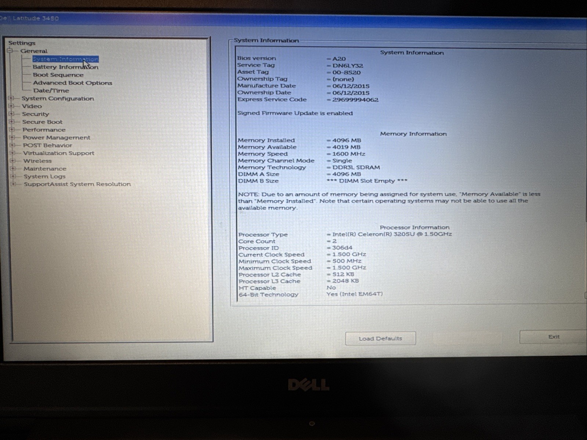587x440 pixels.
Task: Open Advanced Boot Options
Action: coord(73,83)
